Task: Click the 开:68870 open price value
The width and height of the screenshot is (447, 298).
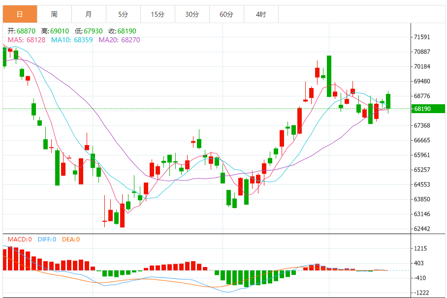Action: point(22,31)
